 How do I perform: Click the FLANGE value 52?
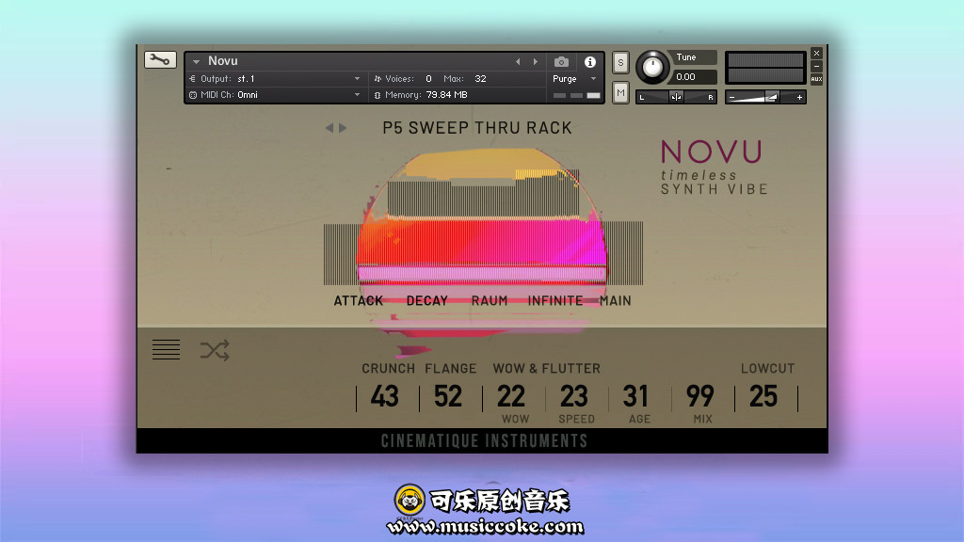(x=448, y=396)
